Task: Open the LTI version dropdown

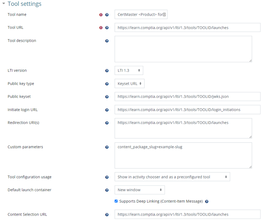Action: pos(129,70)
